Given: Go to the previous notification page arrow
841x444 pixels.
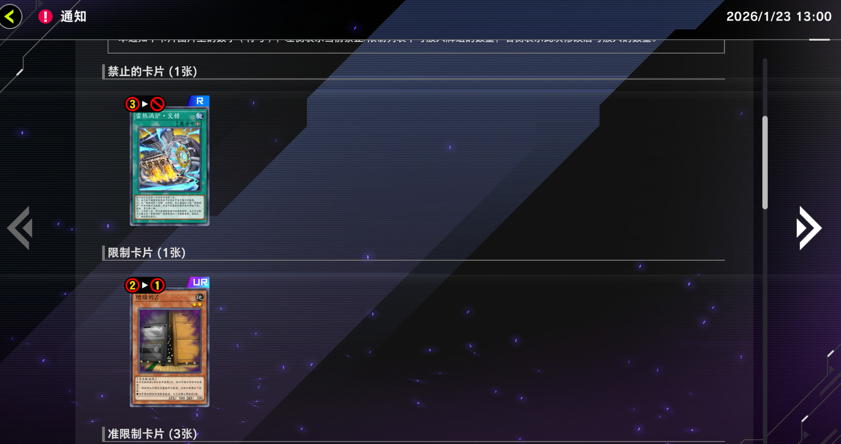Looking at the screenshot, I should tap(21, 228).
